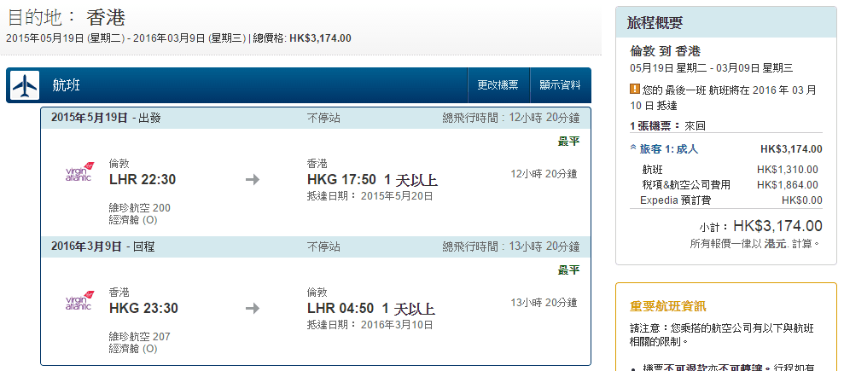Click the 更改機票 button

[x=498, y=85]
